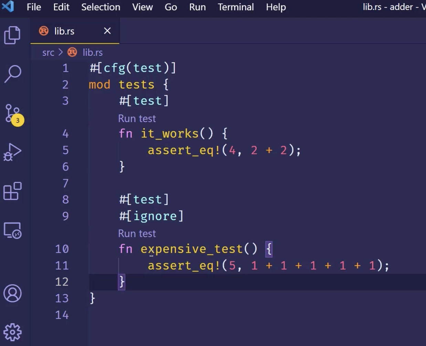Open the Extensions marketplace icon
The height and width of the screenshot is (346, 426).
(x=12, y=191)
